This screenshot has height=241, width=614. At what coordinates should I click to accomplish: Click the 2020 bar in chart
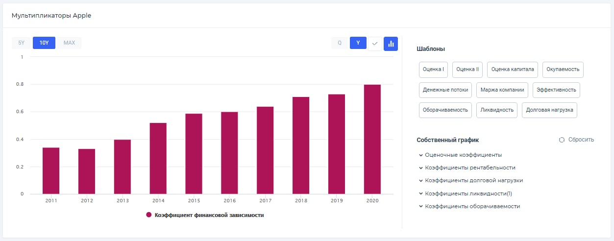[372, 139]
